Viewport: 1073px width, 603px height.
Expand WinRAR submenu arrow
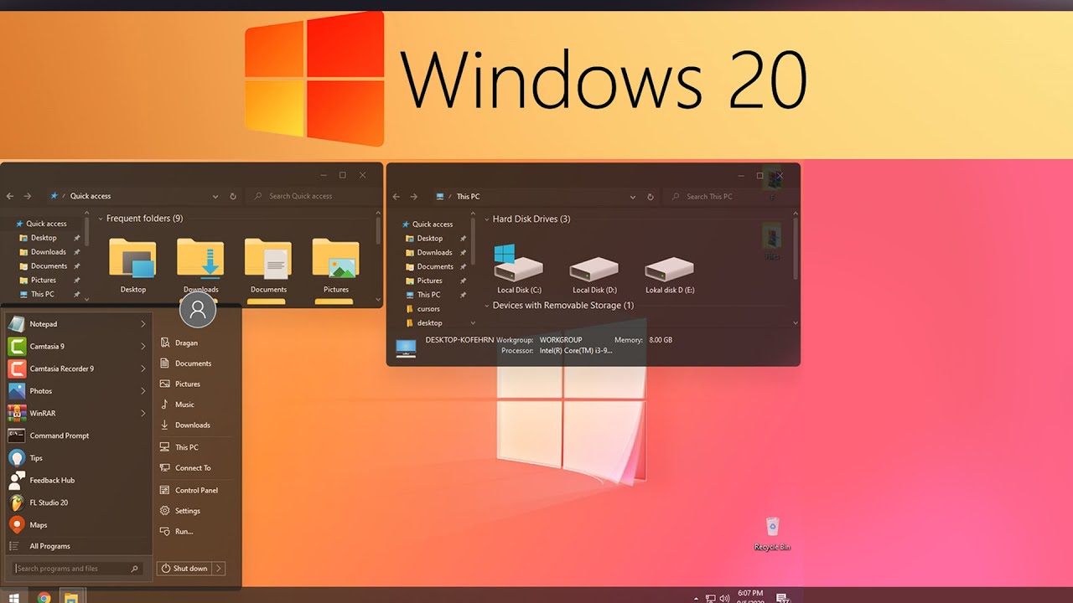[143, 413]
